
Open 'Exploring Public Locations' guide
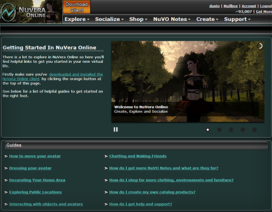click(x=35, y=192)
